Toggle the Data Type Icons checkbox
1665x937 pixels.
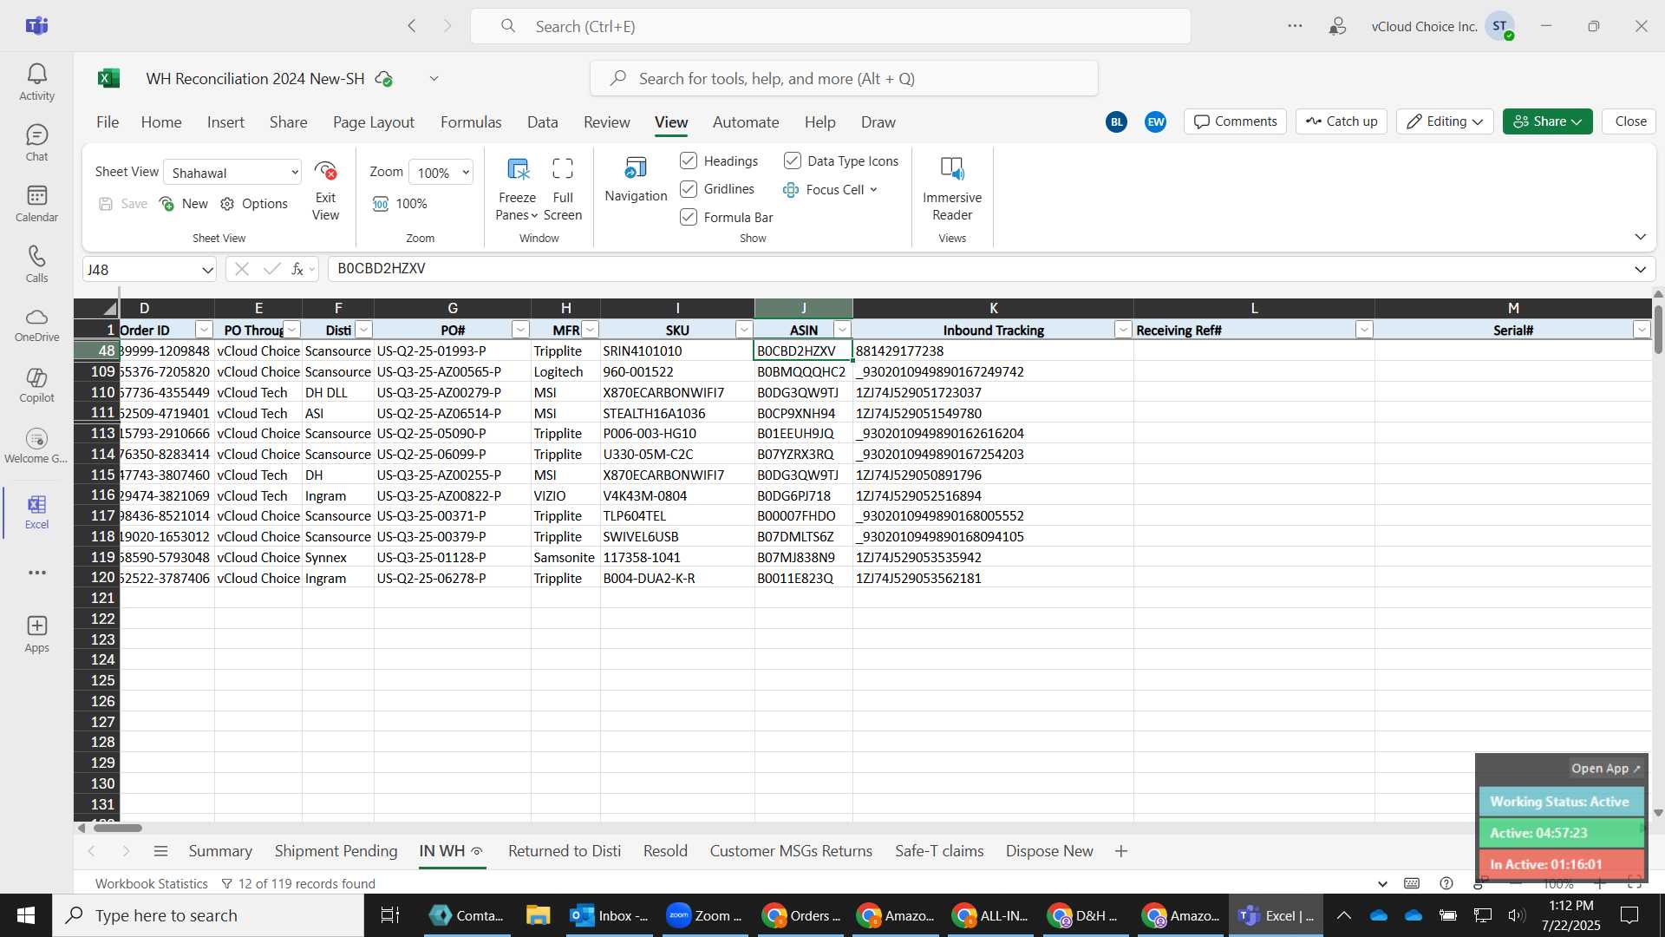point(793,161)
